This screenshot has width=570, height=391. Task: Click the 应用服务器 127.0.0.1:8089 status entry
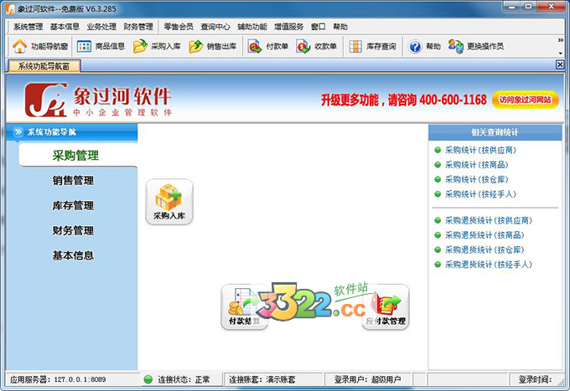(58, 380)
